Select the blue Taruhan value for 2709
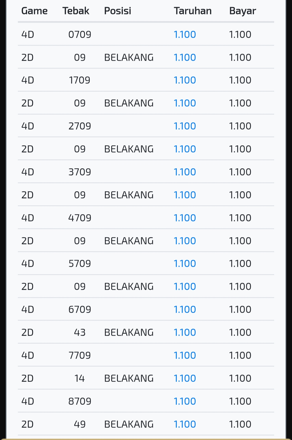The height and width of the screenshot is (440, 292). [185, 126]
